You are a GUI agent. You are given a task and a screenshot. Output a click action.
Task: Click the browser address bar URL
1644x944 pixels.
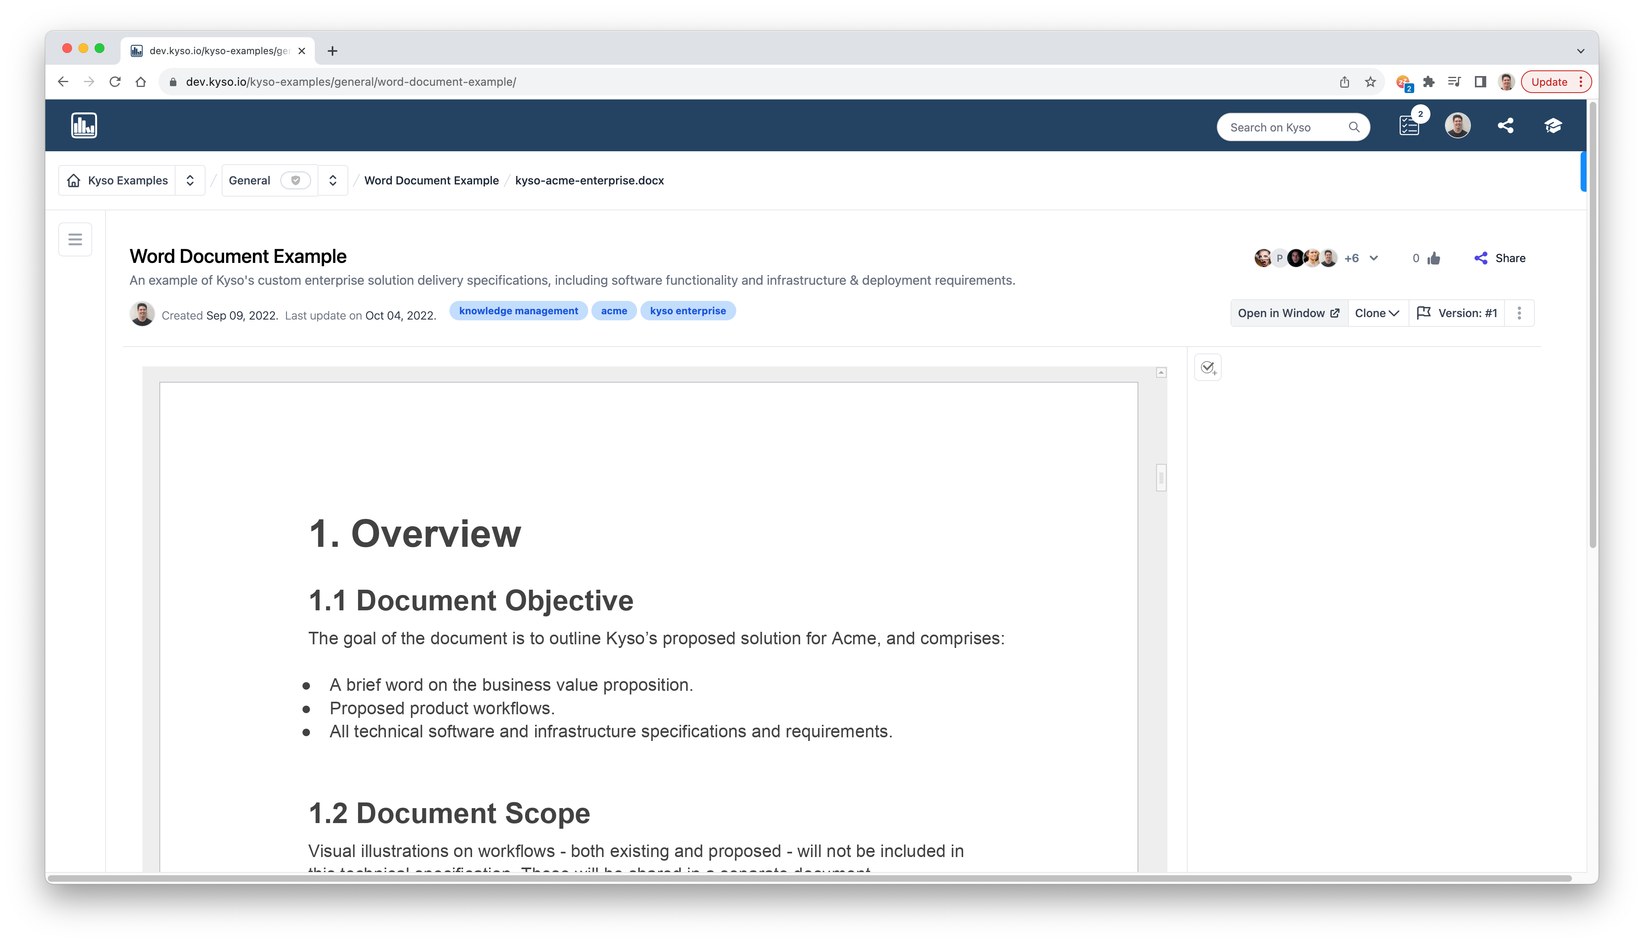click(351, 82)
